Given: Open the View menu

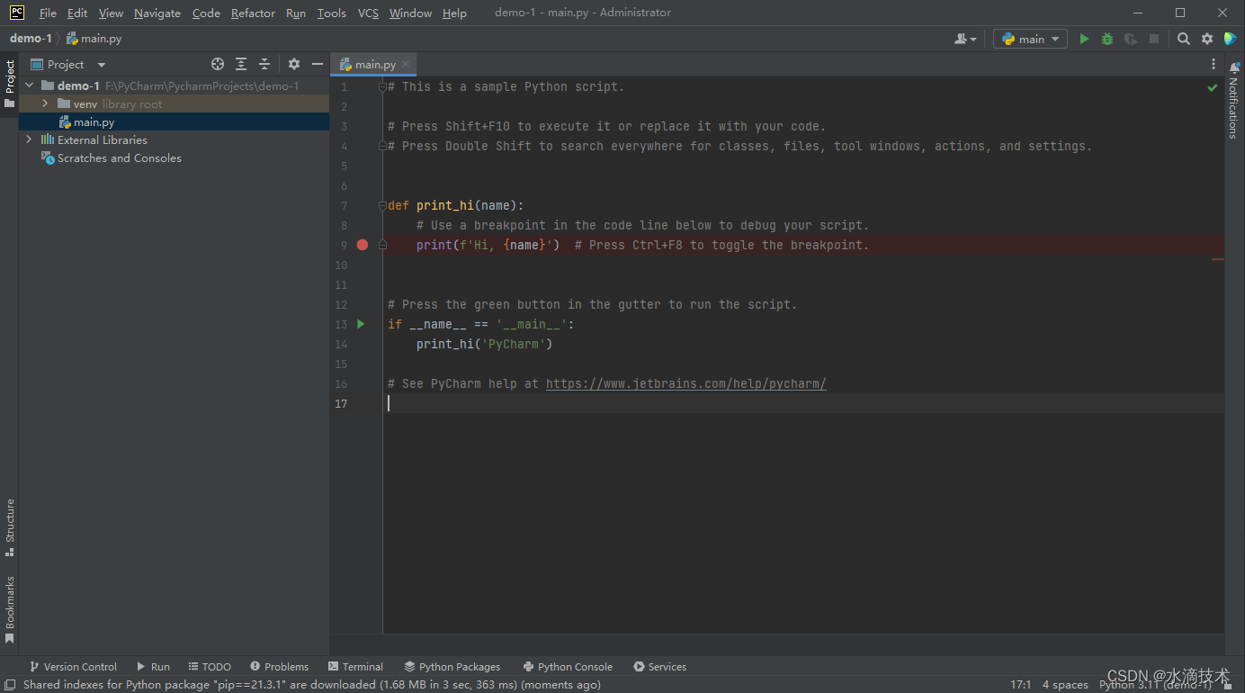Looking at the screenshot, I should coord(111,13).
